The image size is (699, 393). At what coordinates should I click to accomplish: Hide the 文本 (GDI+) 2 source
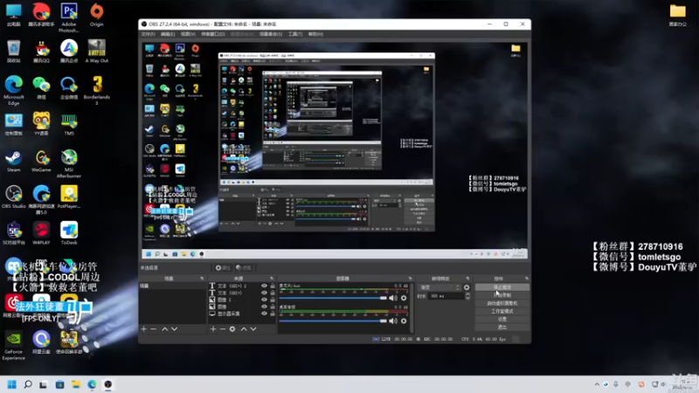point(264,286)
